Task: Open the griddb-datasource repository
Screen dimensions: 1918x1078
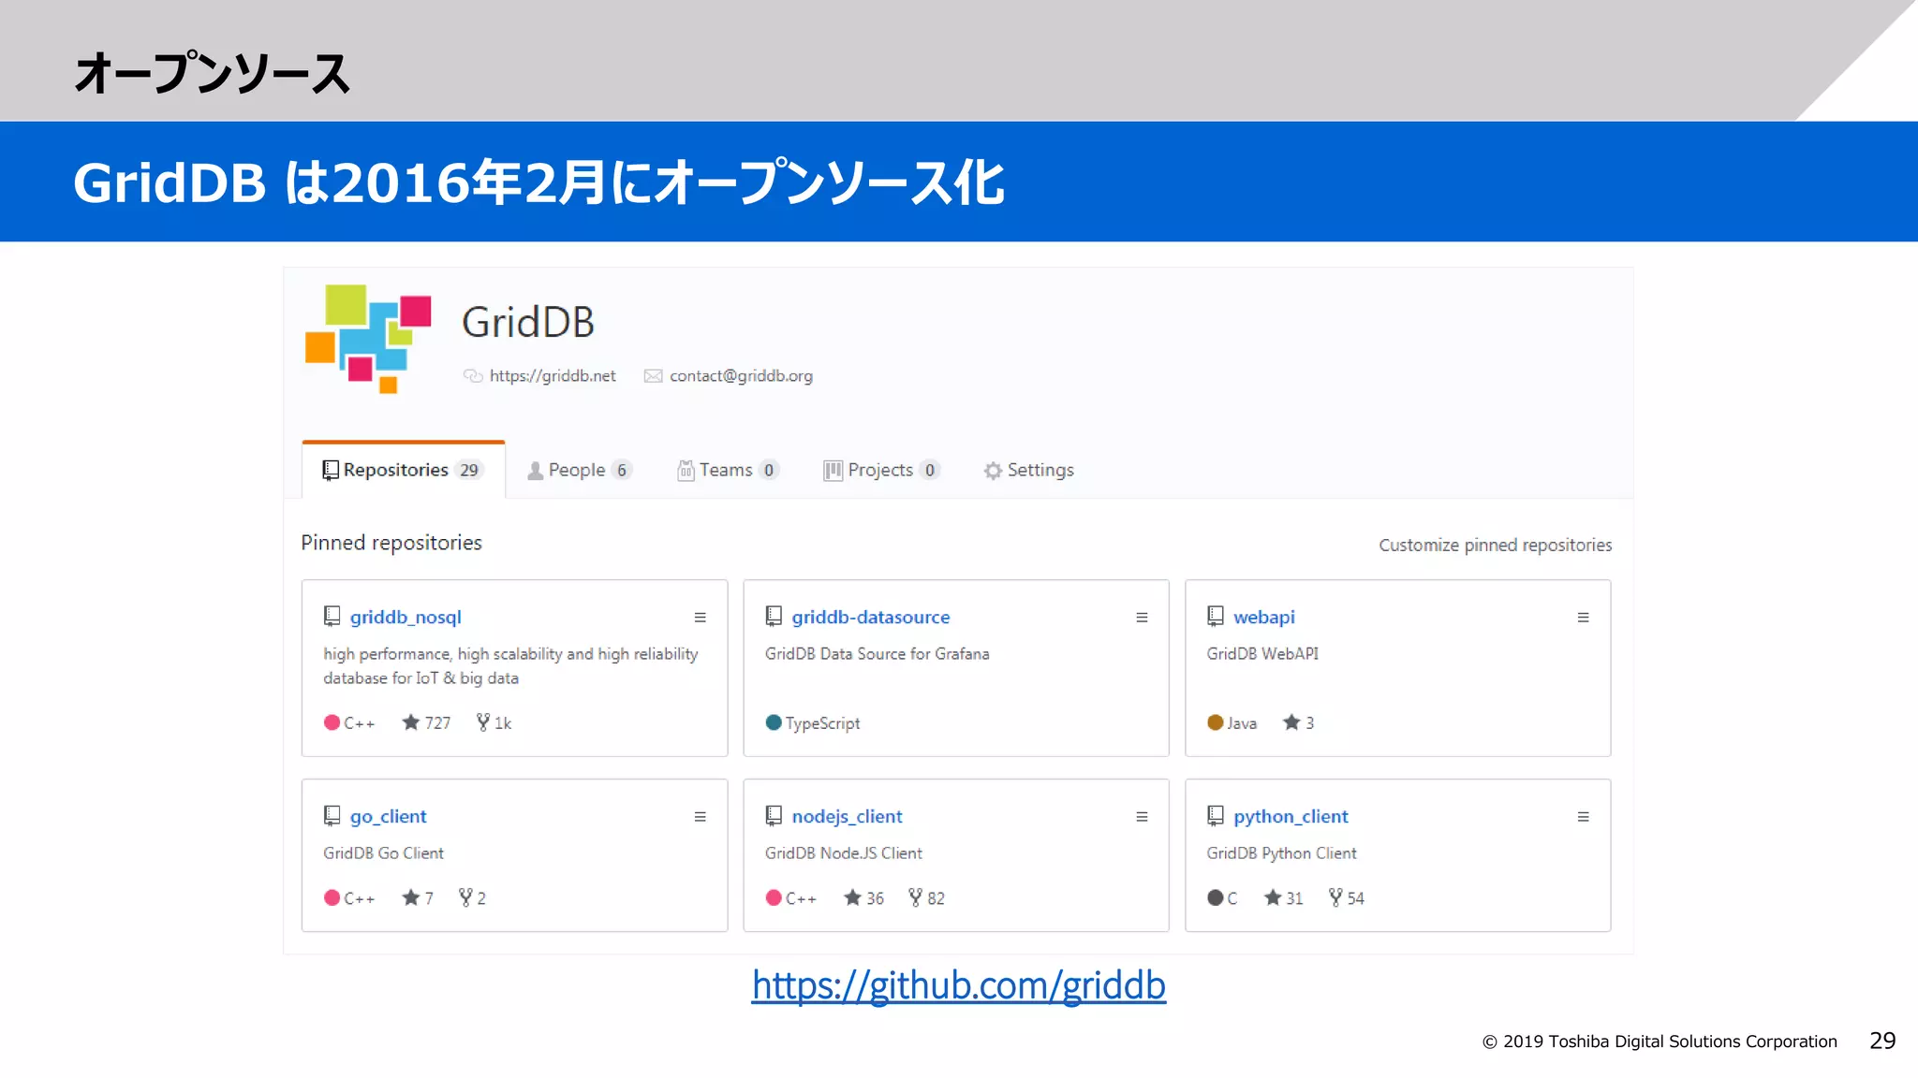Action: point(870,617)
